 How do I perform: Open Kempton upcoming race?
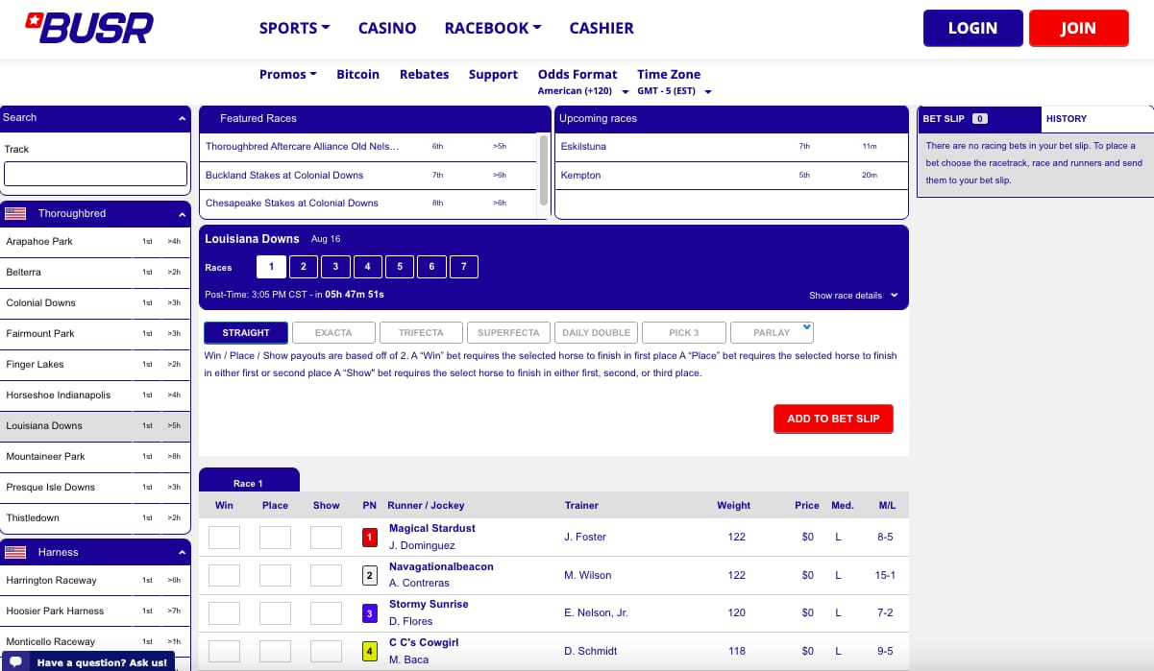731,176
